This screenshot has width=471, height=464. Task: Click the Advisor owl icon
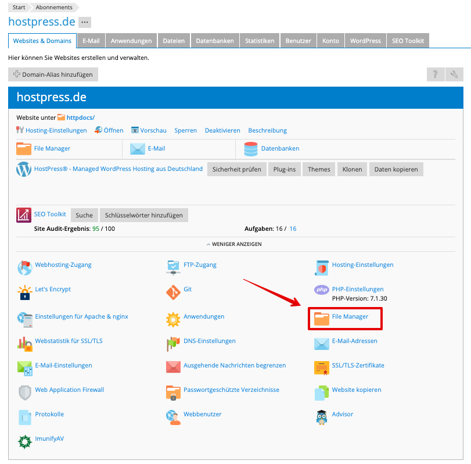[x=322, y=417]
